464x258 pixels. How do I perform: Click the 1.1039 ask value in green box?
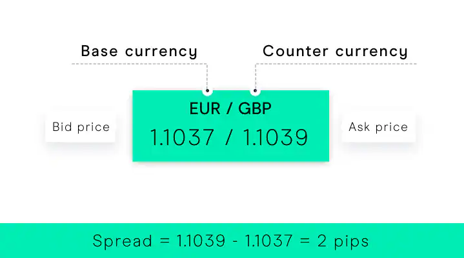tap(274, 137)
